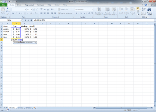Viewport: 156px width, 112px height.
Task: Switch to the Page Layout tab
Action: [29, 5]
